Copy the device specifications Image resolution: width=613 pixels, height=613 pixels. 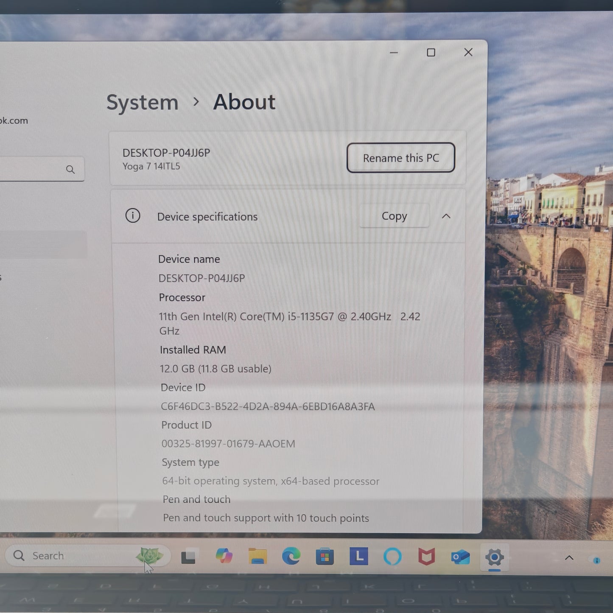[395, 216]
